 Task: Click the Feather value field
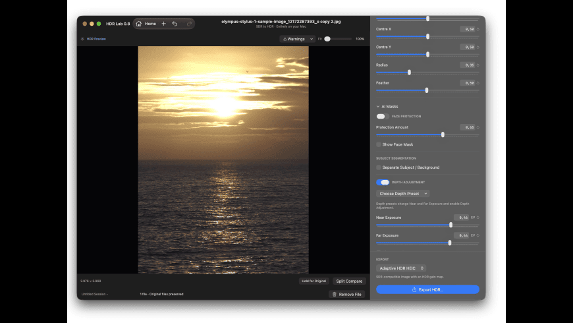pyautogui.click(x=468, y=83)
